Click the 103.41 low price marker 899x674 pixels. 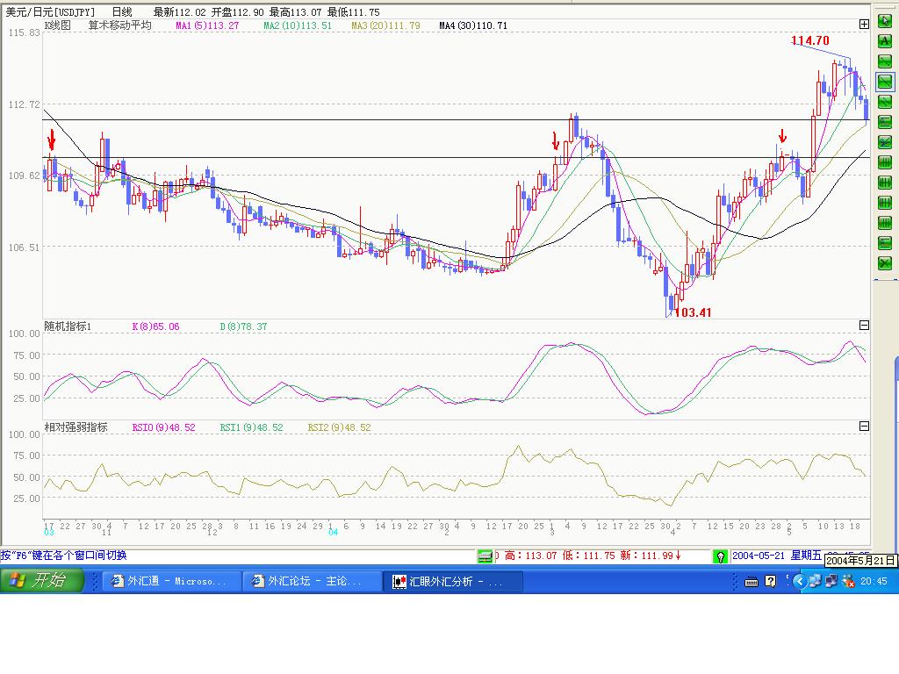(693, 312)
